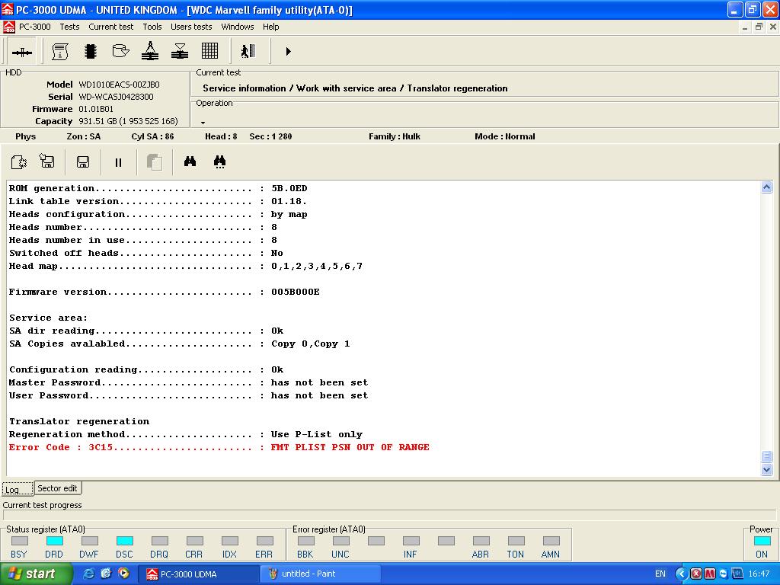Expand hidden tray icons arrow

click(681, 574)
